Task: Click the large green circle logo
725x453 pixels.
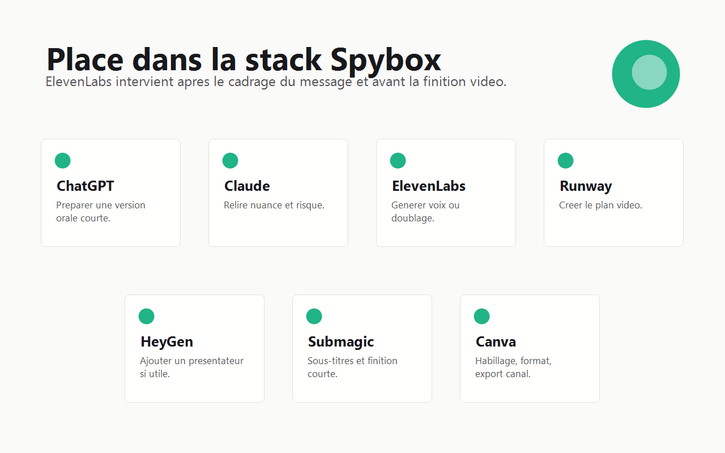Action: [646, 74]
